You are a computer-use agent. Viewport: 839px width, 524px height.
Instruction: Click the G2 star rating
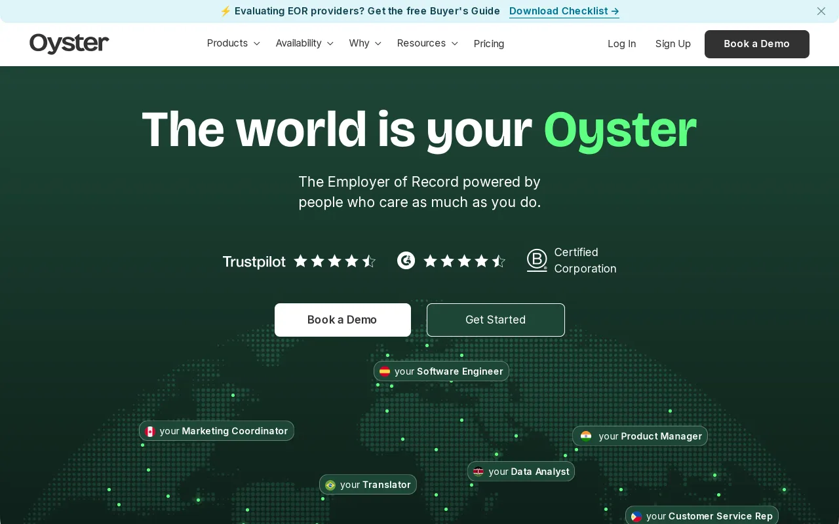point(465,261)
